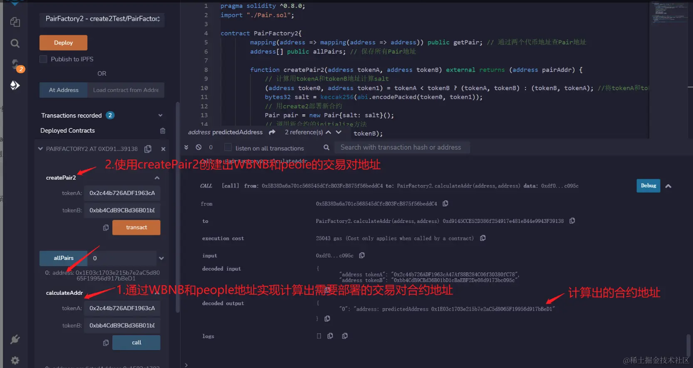This screenshot has height=368, width=693.
Task: Open the Solidity compiler sidebar icon
Action: point(16,64)
